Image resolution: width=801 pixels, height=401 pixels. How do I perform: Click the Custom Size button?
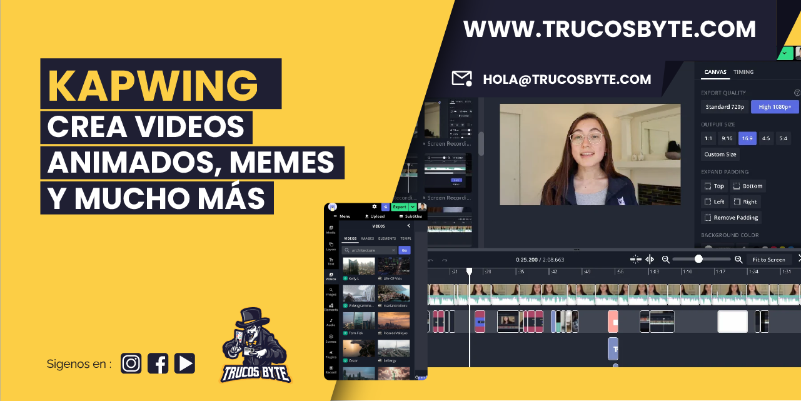720,155
